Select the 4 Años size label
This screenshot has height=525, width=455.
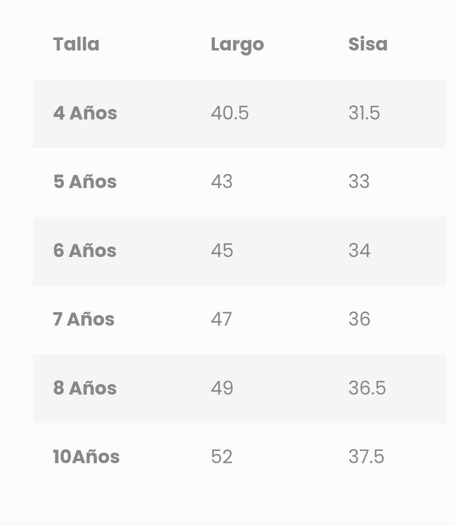click(85, 113)
